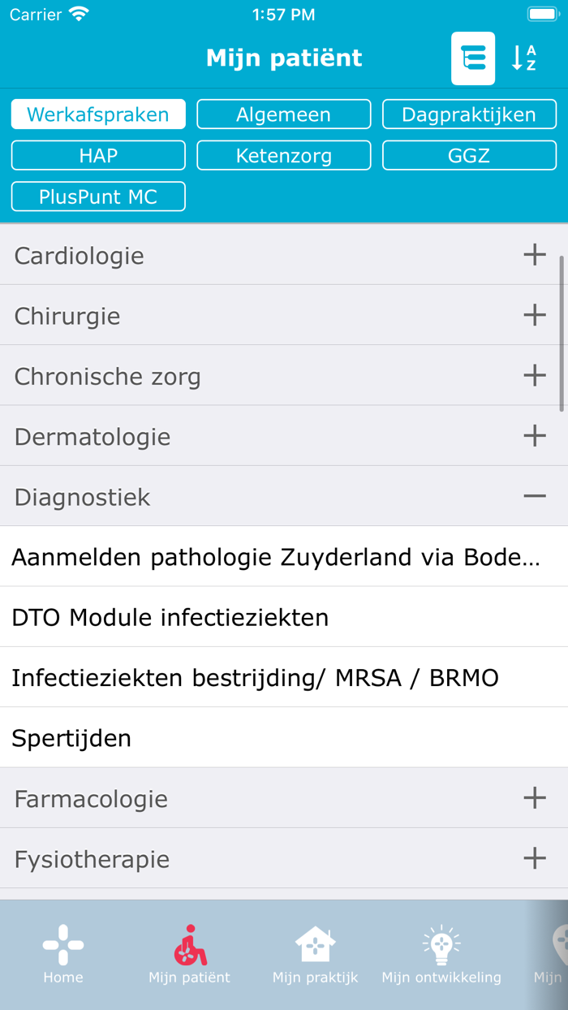This screenshot has width=568, height=1010.
Task: Open the list view icon at top right
Action: pyautogui.click(x=472, y=58)
